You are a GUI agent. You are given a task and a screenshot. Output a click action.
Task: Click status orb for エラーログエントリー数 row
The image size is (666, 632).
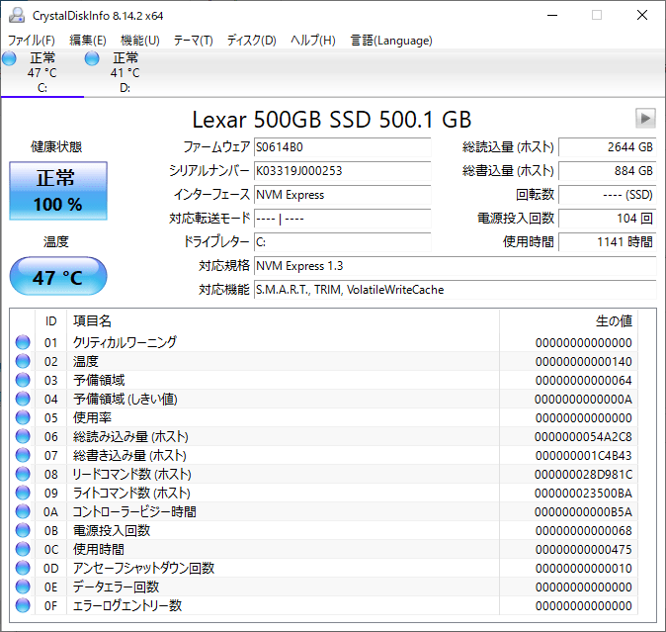[23, 605]
